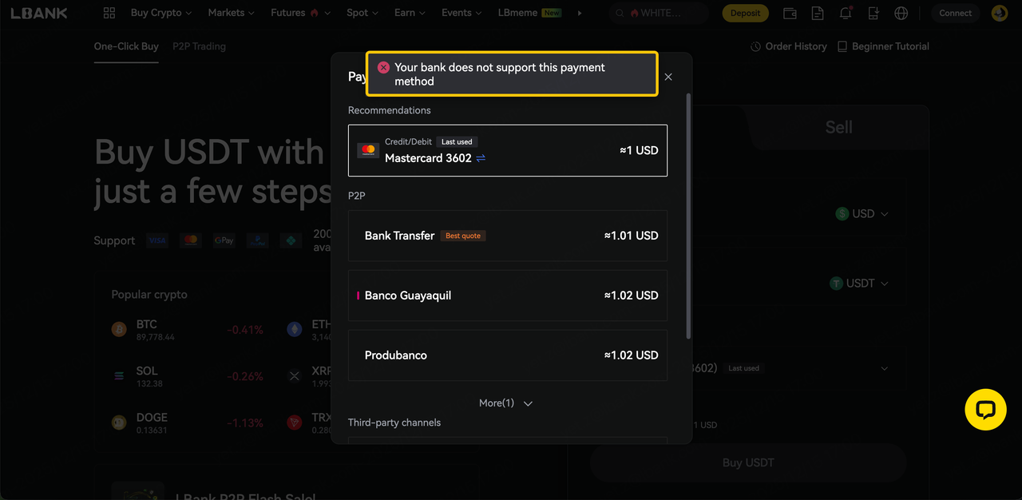
Task: Click the Deposit button
Action: tap(745, 13)
